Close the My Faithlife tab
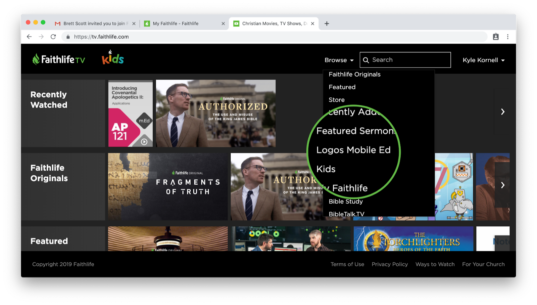 [223, 24]
